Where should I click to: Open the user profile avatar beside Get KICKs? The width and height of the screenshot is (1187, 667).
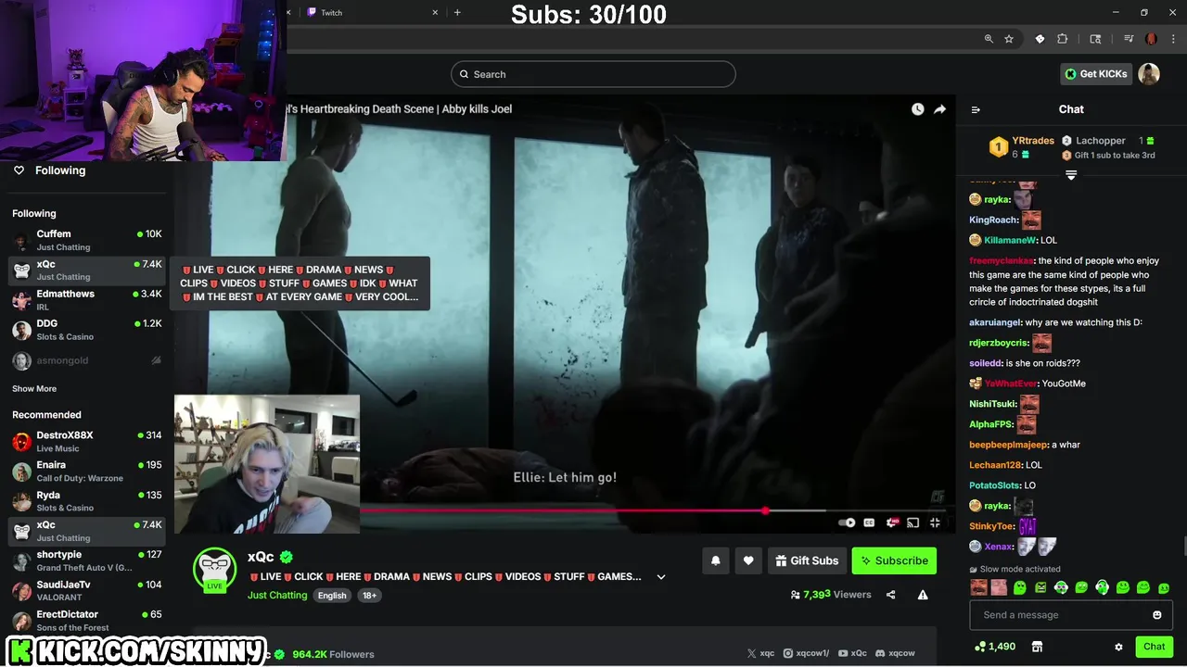1149,74
